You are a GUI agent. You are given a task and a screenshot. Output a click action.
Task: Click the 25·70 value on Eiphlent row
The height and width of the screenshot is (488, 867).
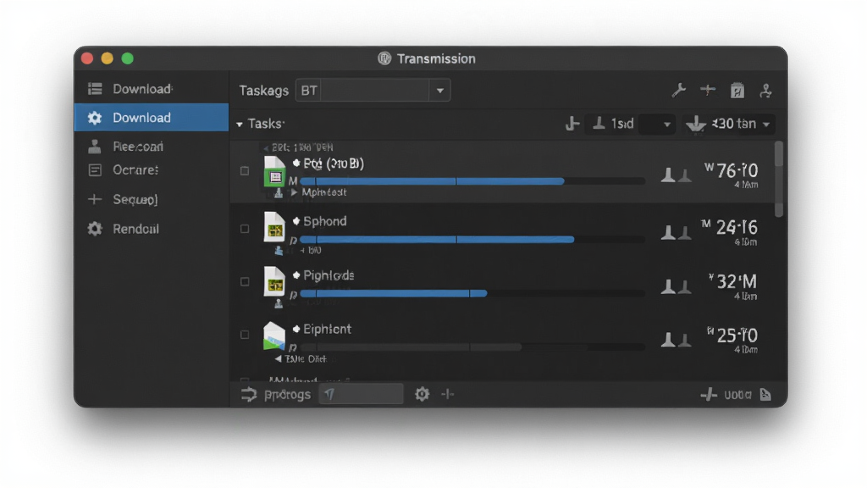(x=737, y=335)
